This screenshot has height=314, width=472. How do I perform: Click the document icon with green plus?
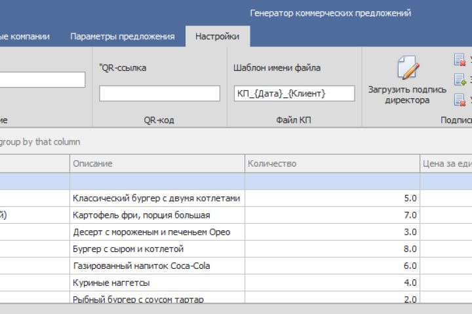(x=460, y=80)
